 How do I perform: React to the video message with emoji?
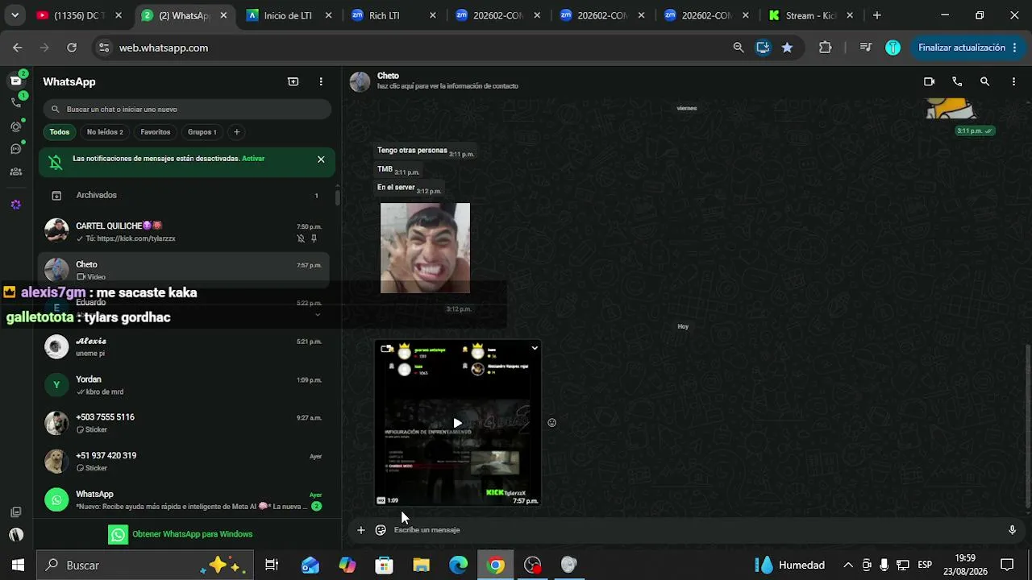(551, 423)
